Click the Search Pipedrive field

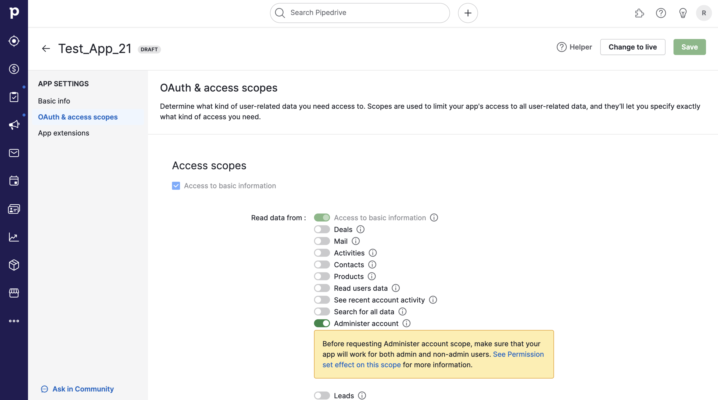click(x=359, y=12)
